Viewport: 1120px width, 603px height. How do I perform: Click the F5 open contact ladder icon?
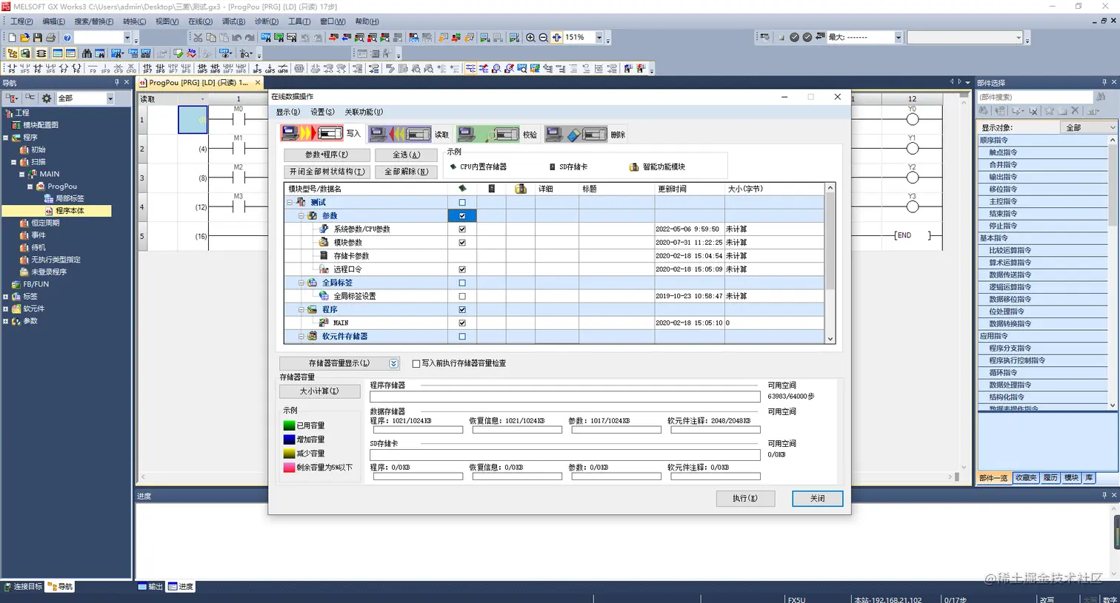tap(12, 69)
